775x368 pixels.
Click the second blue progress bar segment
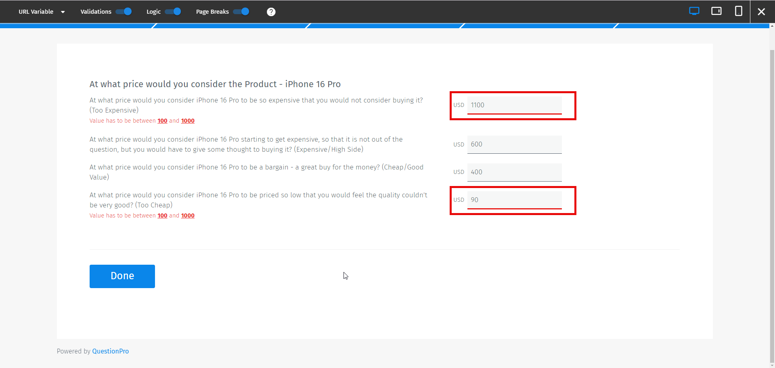click(230, 25)
